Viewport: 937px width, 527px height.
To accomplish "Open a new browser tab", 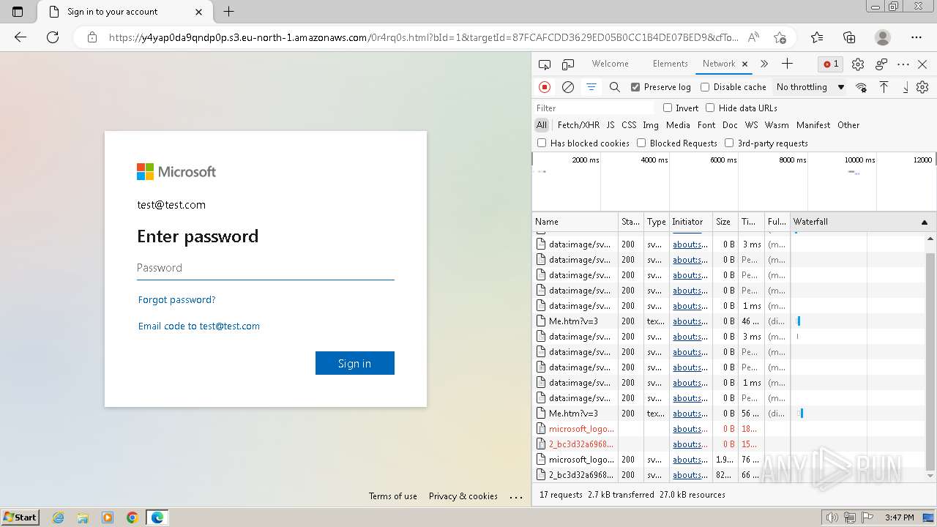I will 228,12.
